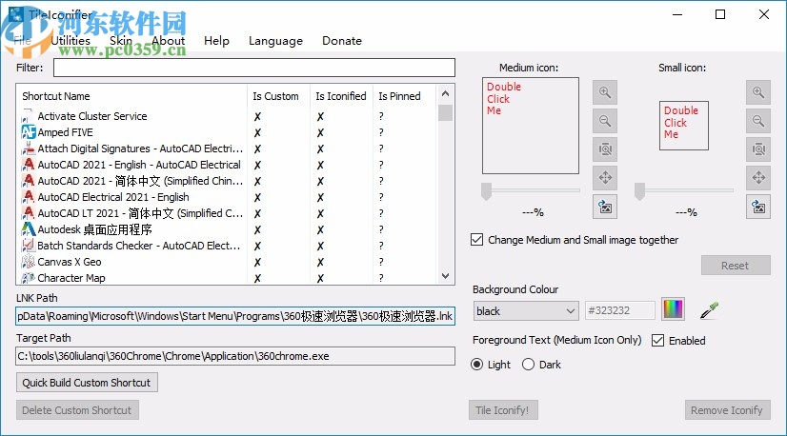Toggle the Foreground Text Enabled checkbox

click(657, 341)
